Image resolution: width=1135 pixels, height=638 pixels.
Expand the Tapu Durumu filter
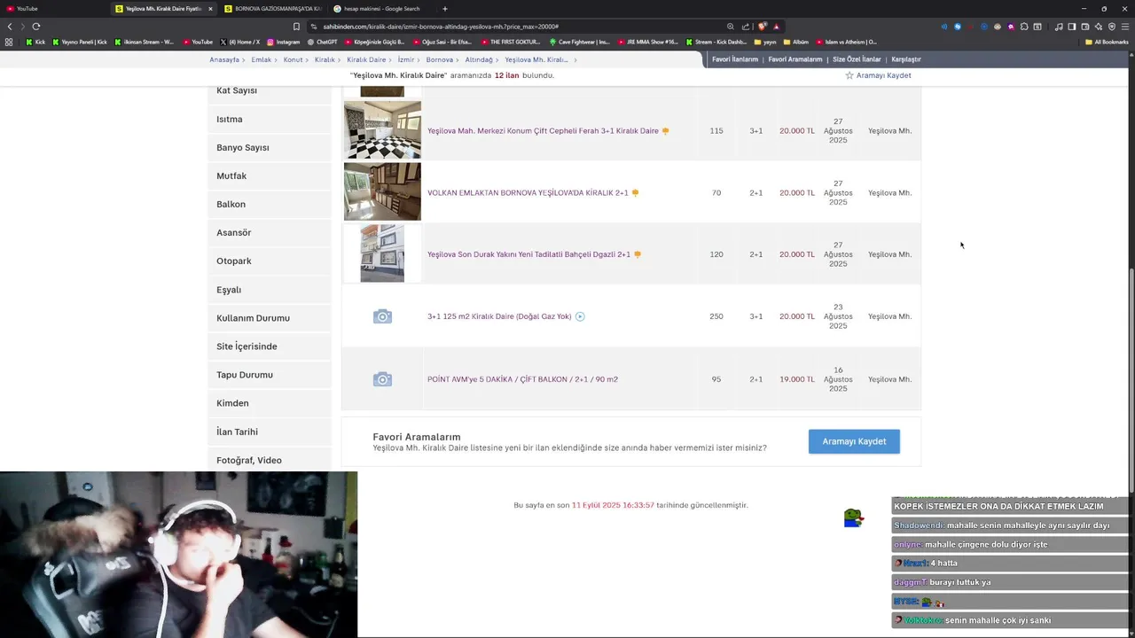(270, 375)
